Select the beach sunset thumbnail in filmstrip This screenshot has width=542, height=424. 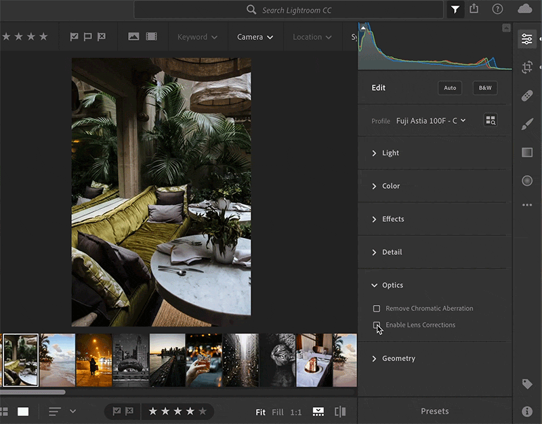(57, 360)
